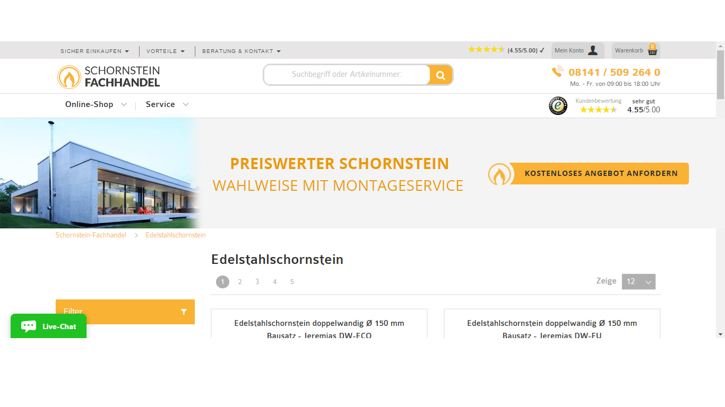Click the Mein Konto user profile icon
The height and width of the screenshot is (407, 725).
point(593,50)
